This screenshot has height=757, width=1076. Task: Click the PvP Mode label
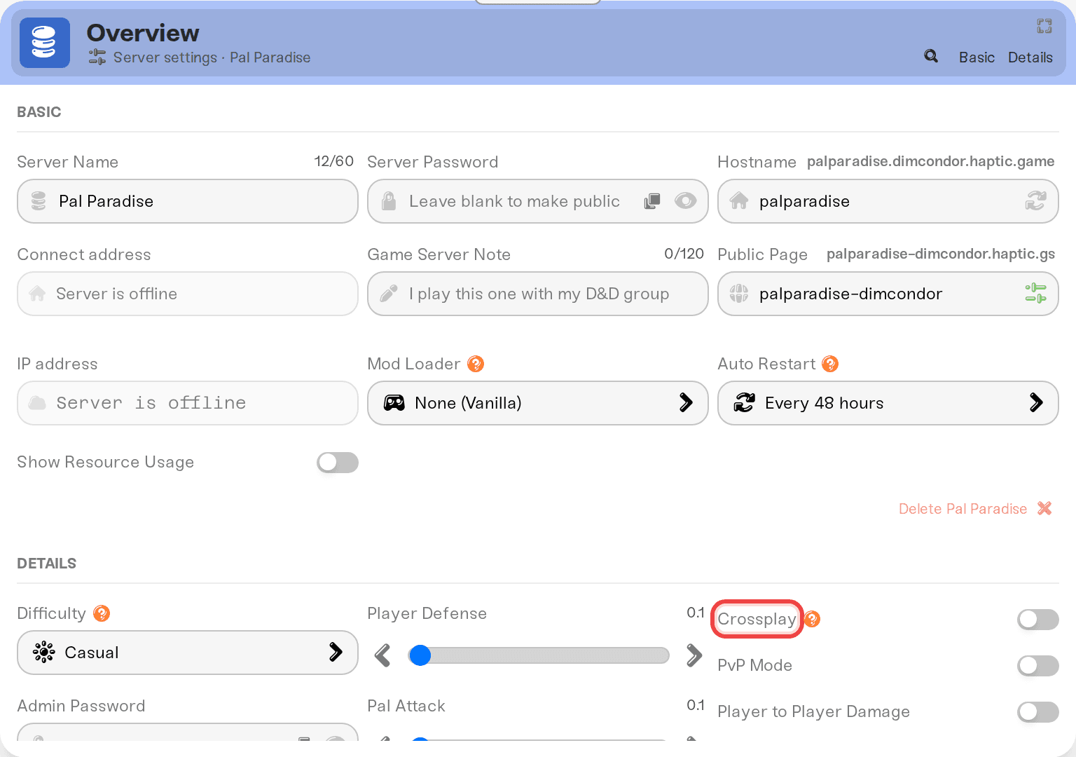tap(754, 665)
